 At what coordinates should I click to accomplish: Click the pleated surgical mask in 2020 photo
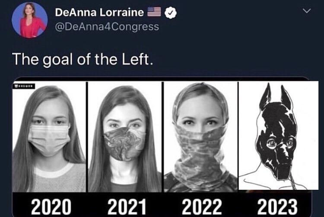point(49,140)
